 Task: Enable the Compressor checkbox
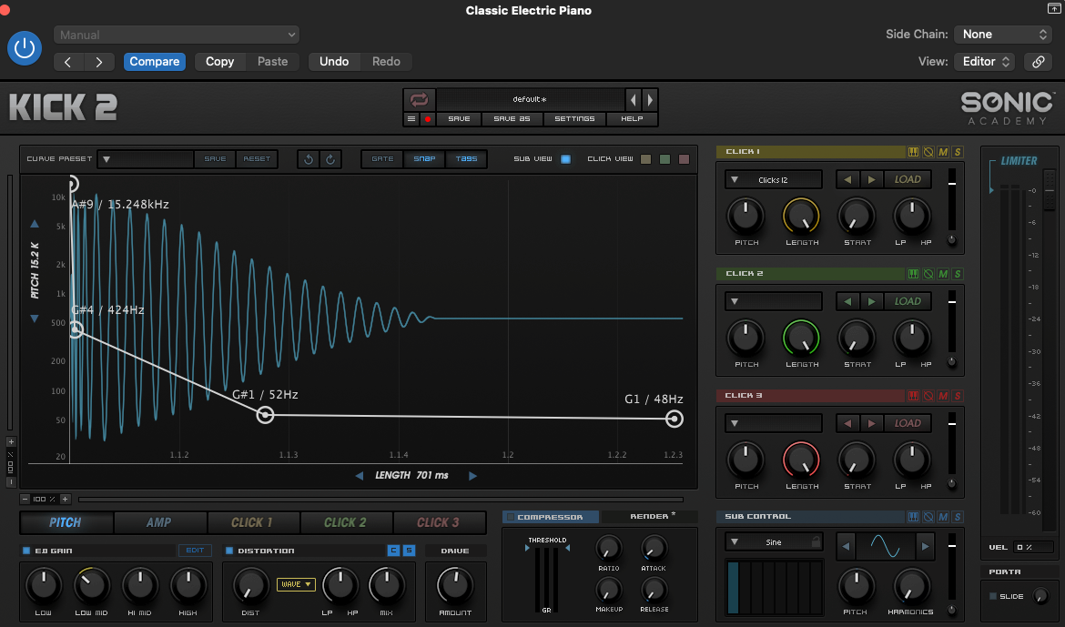click(x=510, y=517)
